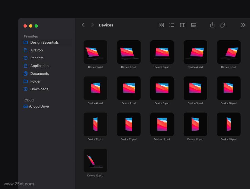Select Device 11.psd thumbnail
The image size is (250, 189).
(x=95, y=124)
